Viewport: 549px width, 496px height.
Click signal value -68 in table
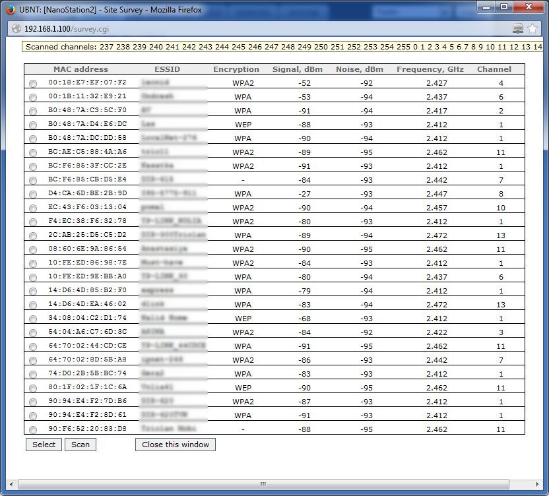(304, 319)
